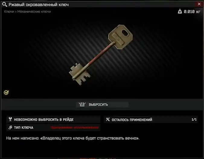Open the Ключи breadcrumb category

[x=9, y=11]
